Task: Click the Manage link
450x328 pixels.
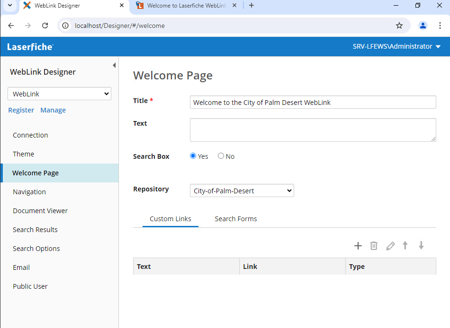Action: pyautogui.click(x=53, y=110)
